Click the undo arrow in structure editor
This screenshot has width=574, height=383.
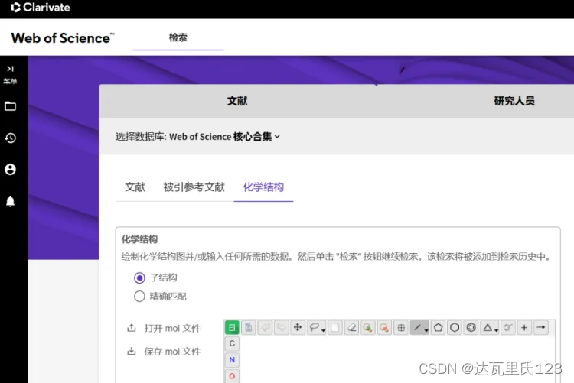coord(265,327)
